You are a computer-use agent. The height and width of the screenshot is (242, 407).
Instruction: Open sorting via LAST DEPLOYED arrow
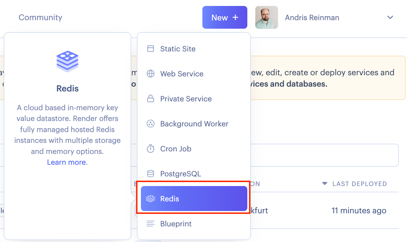pos(324,183)
